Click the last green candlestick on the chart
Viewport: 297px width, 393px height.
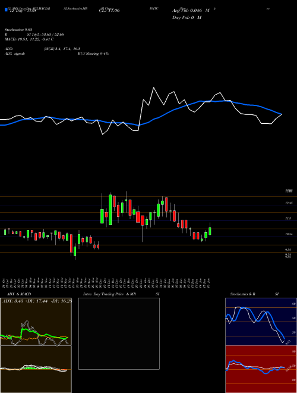click(210, 232)
